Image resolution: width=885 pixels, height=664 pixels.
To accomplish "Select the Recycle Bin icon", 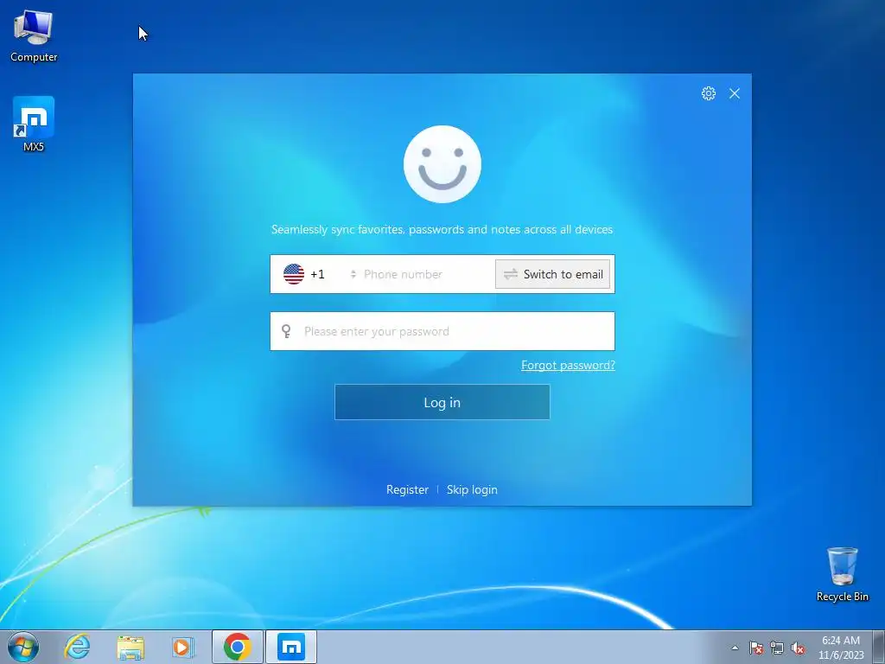I will pos(842,574).
